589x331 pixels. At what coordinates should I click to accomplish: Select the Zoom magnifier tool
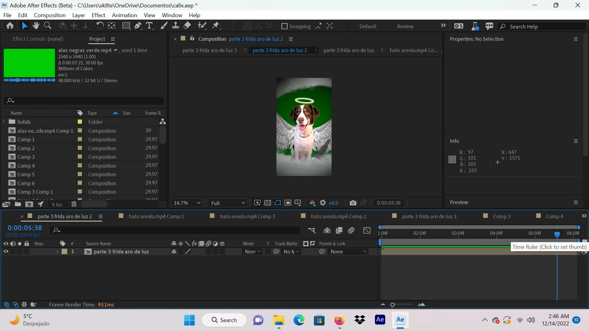(48, 26)
